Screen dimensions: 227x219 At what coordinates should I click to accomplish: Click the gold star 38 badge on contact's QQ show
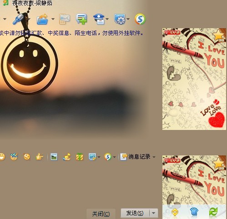219,35
